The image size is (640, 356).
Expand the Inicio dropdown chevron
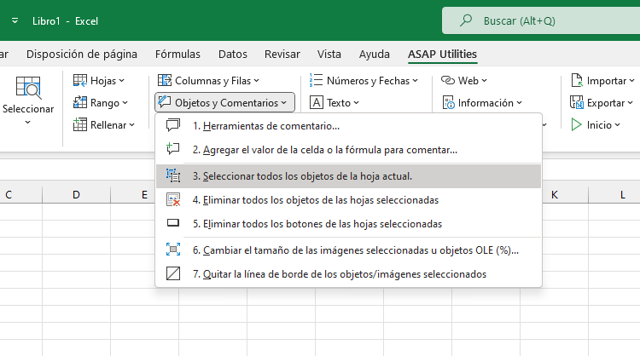[x=617, y=124]
